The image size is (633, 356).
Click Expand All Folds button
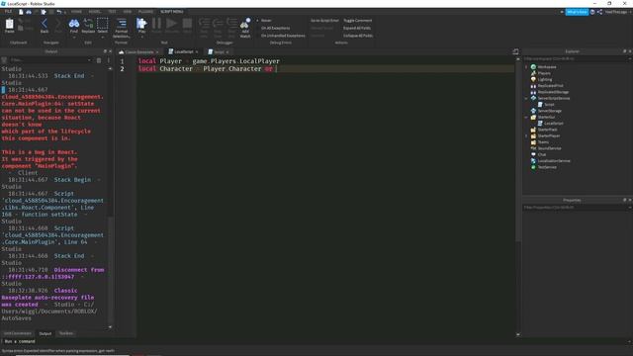357,28
